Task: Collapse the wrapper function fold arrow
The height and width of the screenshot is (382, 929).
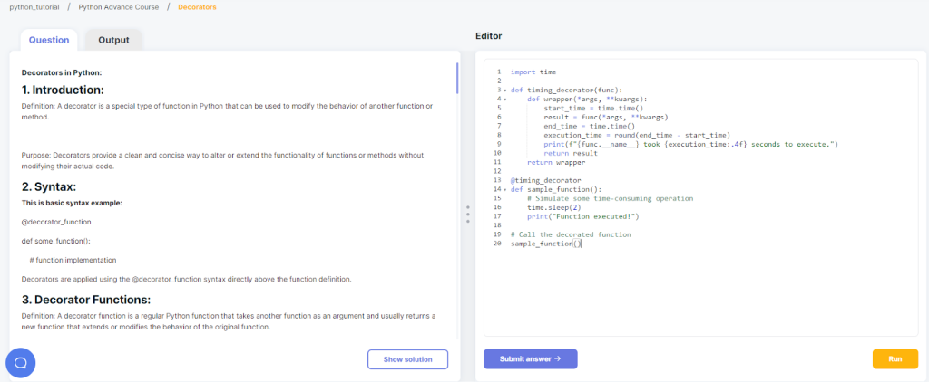Action: (503, 99)
